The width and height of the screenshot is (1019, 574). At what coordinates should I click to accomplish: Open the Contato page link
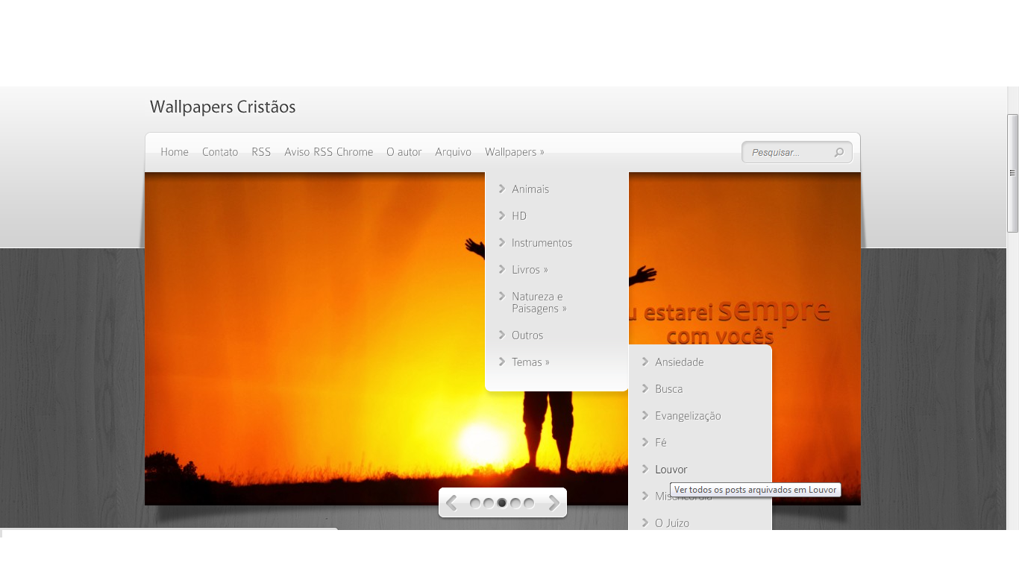(220, 152)
